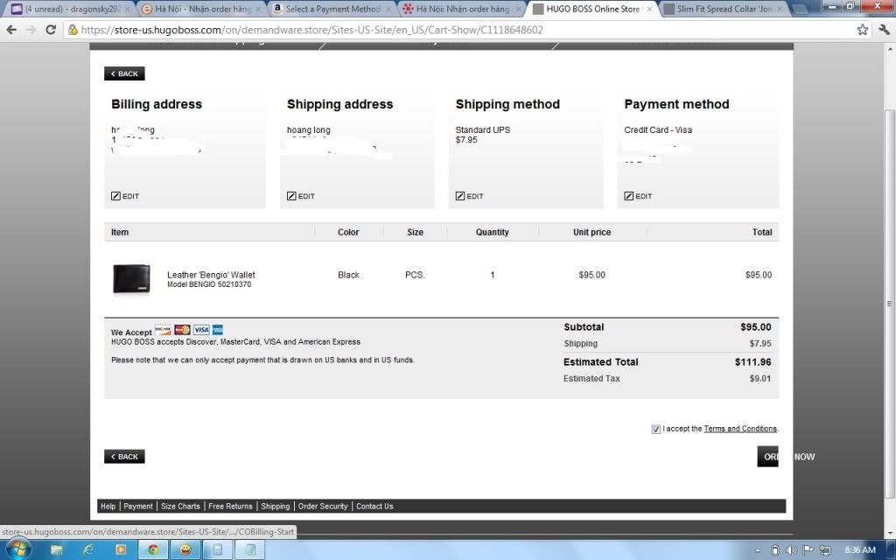Edit the billing address
The height and width of the screenshot is (560, 896).
125,196
